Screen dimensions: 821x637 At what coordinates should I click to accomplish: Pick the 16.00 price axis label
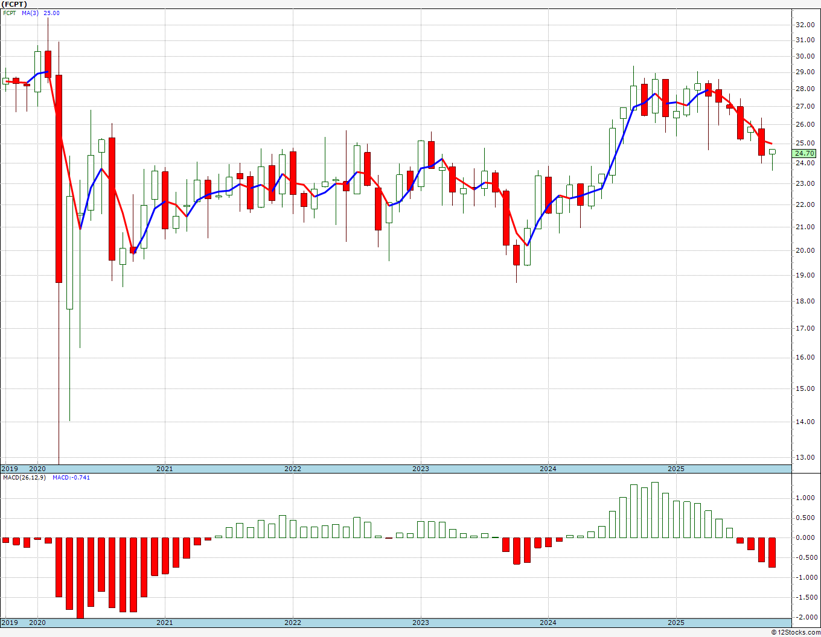[x=805, y=357]
